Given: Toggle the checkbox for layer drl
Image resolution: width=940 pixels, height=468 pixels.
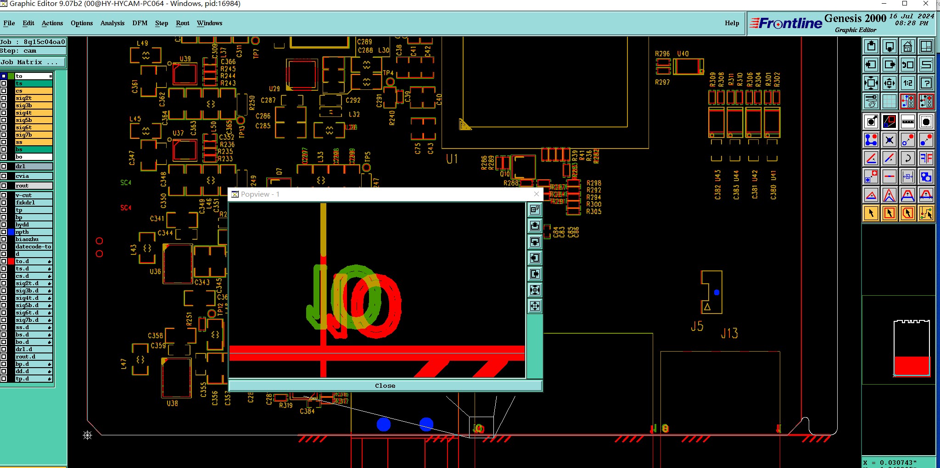Looking at the screenshot, I should pyautogui.click(x=4, y=166).
